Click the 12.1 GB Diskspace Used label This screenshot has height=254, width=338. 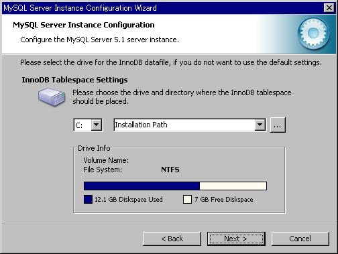[129, 200]
